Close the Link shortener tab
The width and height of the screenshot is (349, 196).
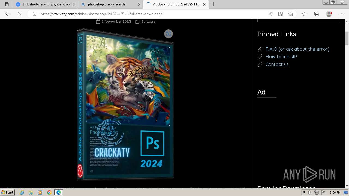pyautogui.click(x=74, y=4)
